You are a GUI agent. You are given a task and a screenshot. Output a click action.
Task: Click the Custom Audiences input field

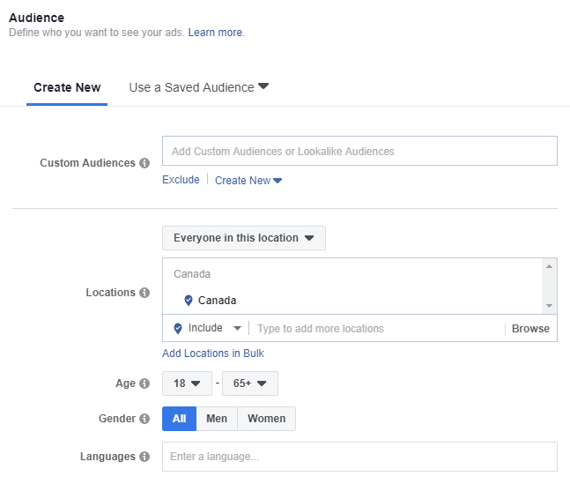click(x=359, y=152)
